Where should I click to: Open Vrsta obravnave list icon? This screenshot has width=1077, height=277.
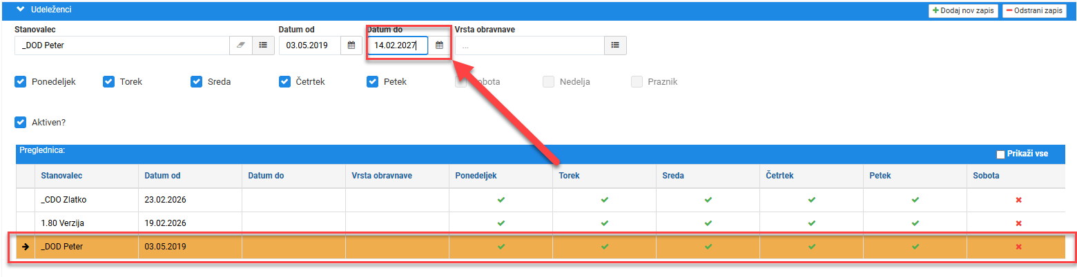[x=615, y=45]
